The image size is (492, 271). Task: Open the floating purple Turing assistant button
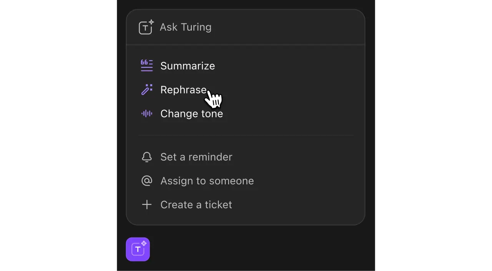click(x=138, y=249)
